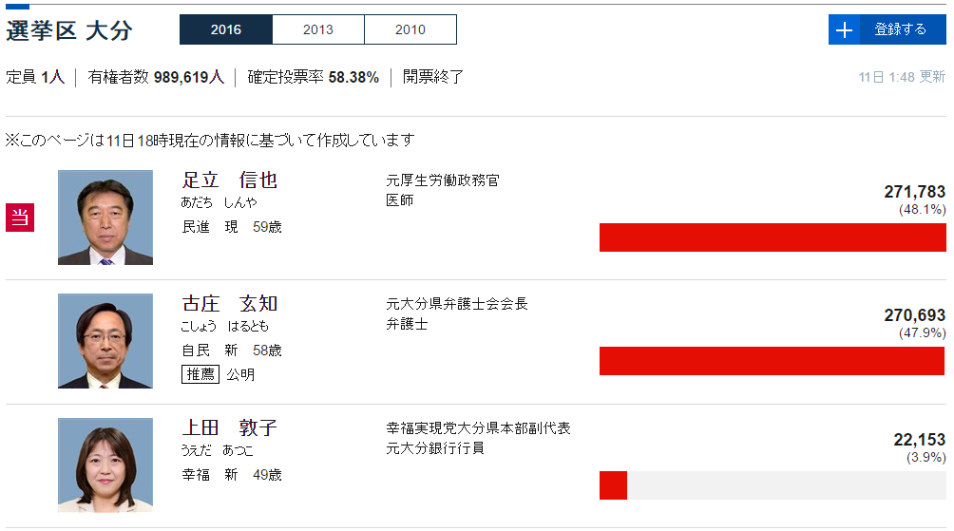This screenshot has height=531, width=954.
Task: Click 元厚生労働政務官 description
Action: (443, 180)
